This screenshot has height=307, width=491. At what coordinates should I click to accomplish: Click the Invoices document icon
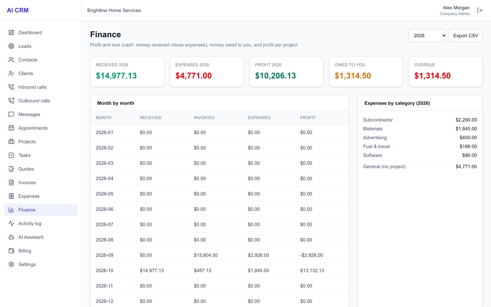11,183
